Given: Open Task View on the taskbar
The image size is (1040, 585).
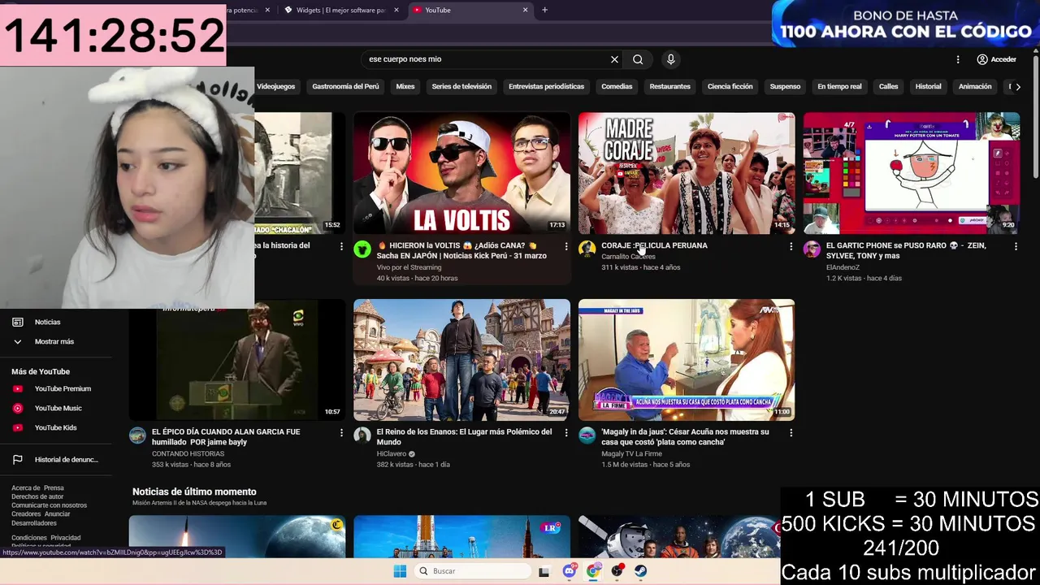Looking at the screenshot, I should 544,571.
